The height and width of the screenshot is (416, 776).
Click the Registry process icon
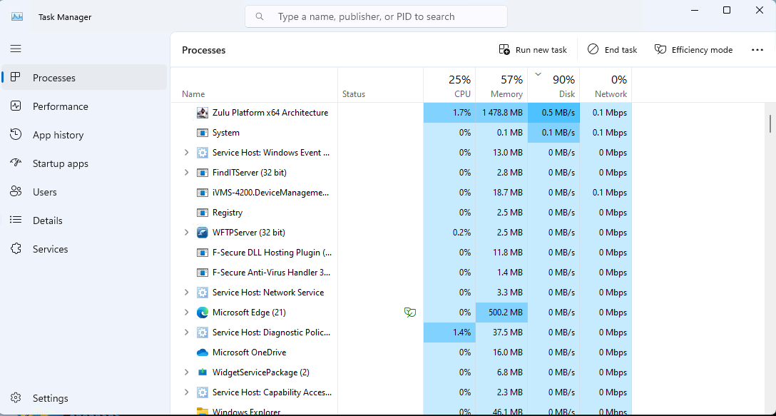pos(202,213)
